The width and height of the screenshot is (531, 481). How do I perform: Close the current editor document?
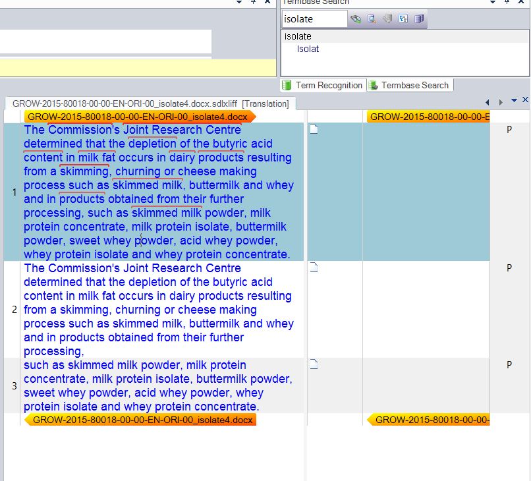(x=525, y=100)
